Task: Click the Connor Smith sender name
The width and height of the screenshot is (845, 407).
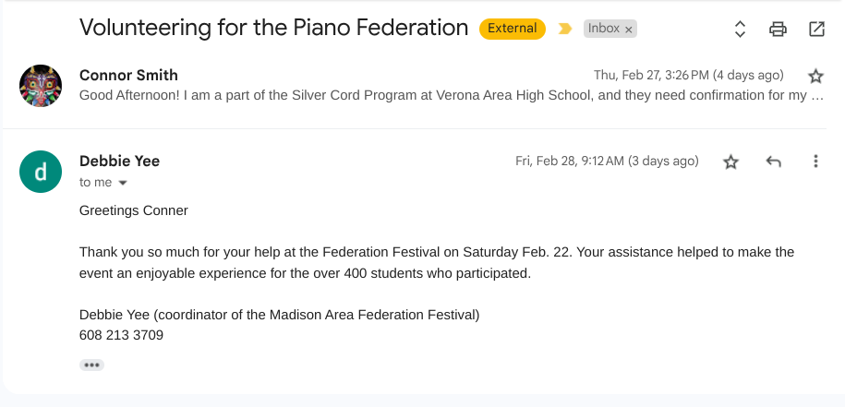Action: 128,75
